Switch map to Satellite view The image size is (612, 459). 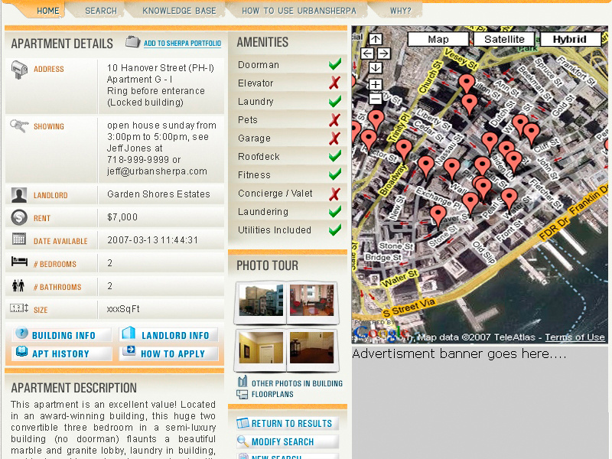pyautogui.click(x=504, y=39)
